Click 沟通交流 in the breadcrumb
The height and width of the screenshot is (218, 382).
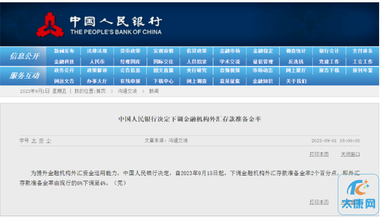coord(127,91)
